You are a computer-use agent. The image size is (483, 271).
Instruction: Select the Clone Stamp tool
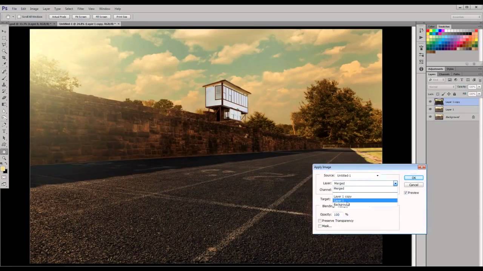[4, 85]
